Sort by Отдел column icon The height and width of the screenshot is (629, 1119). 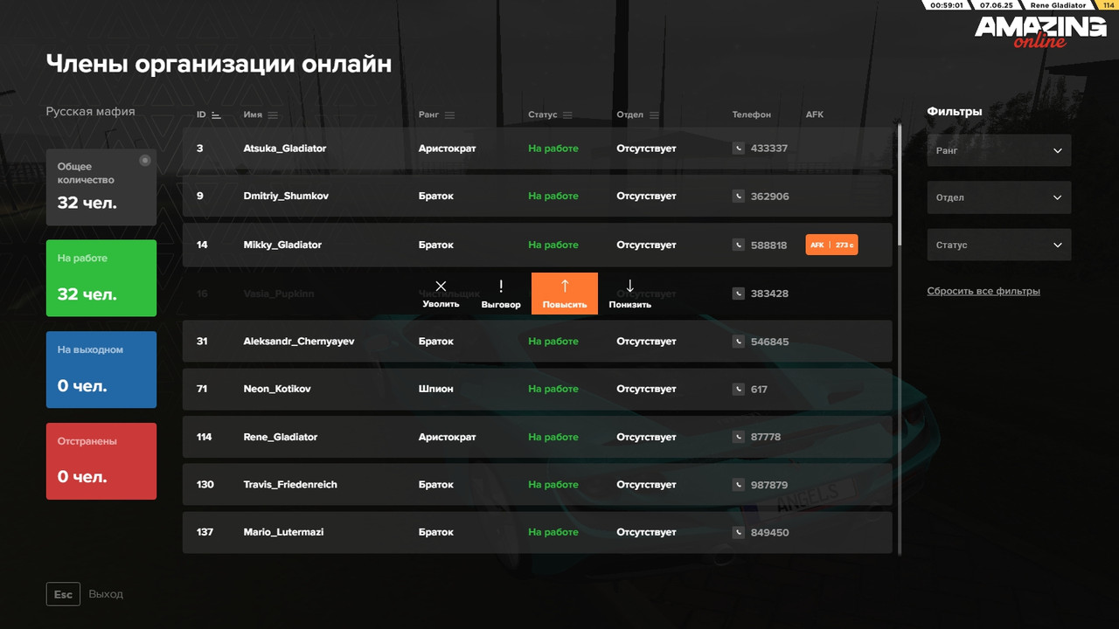click(654, 115)
